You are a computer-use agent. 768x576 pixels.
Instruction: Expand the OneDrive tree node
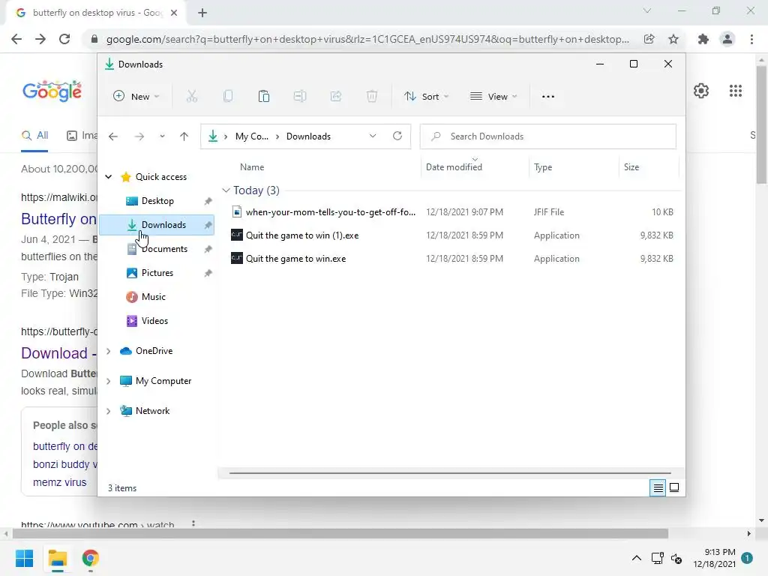coord(109,351)
